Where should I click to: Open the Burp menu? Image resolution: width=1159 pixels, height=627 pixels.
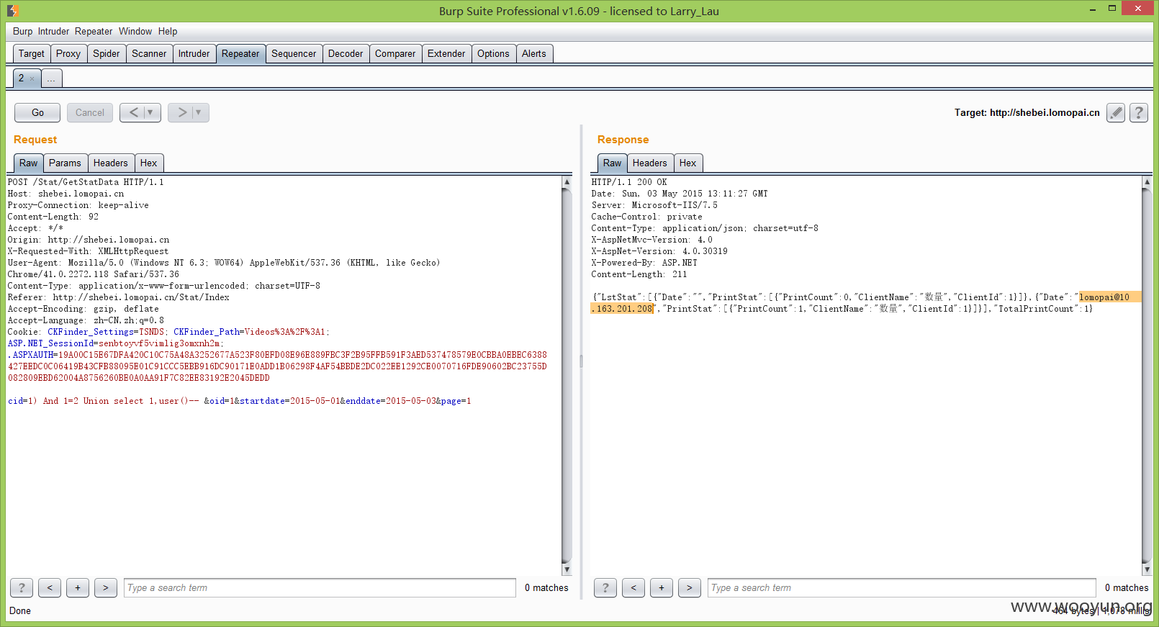(x=22, y=32)
